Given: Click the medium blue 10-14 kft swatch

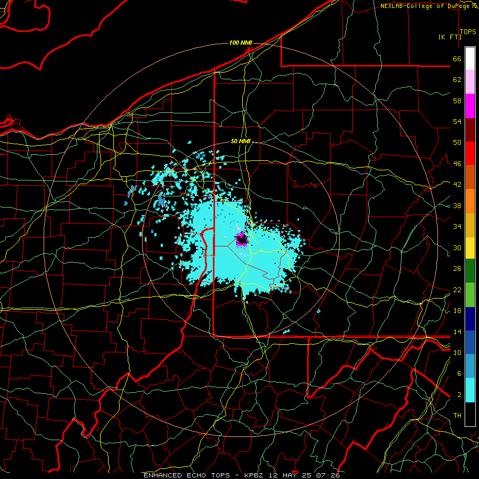Looking at the screenshot, I should [x=470, y=343].
